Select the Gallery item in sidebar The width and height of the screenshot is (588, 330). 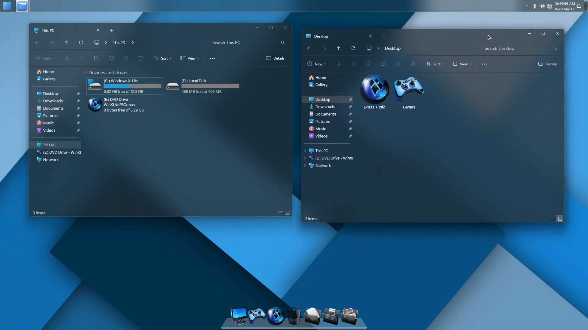pos(48,79)
